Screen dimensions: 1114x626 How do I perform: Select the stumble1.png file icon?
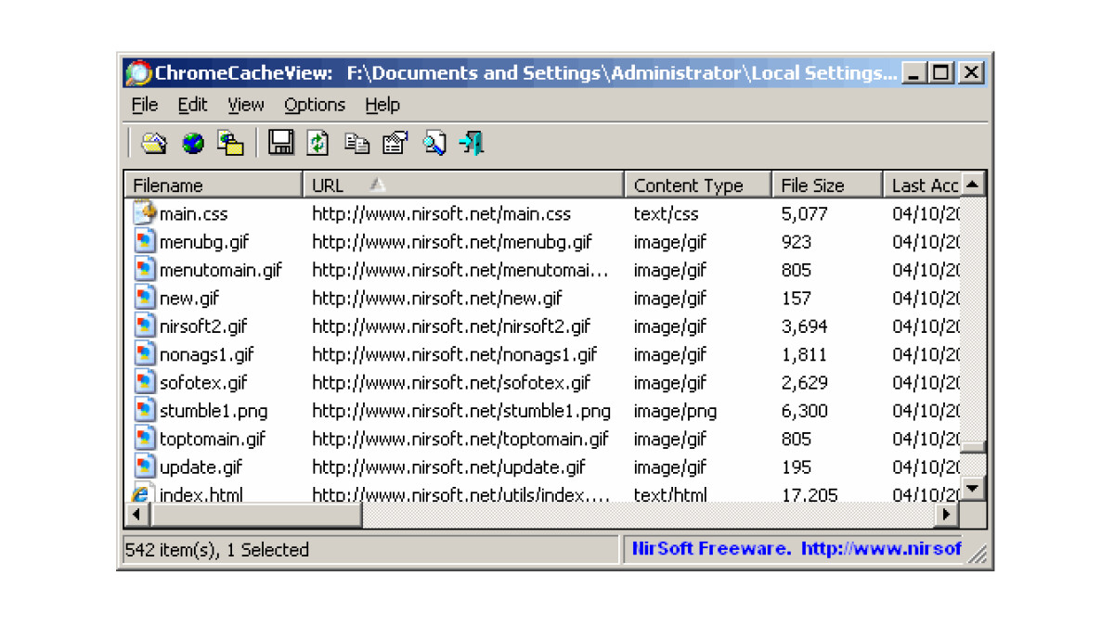(144, 410)
